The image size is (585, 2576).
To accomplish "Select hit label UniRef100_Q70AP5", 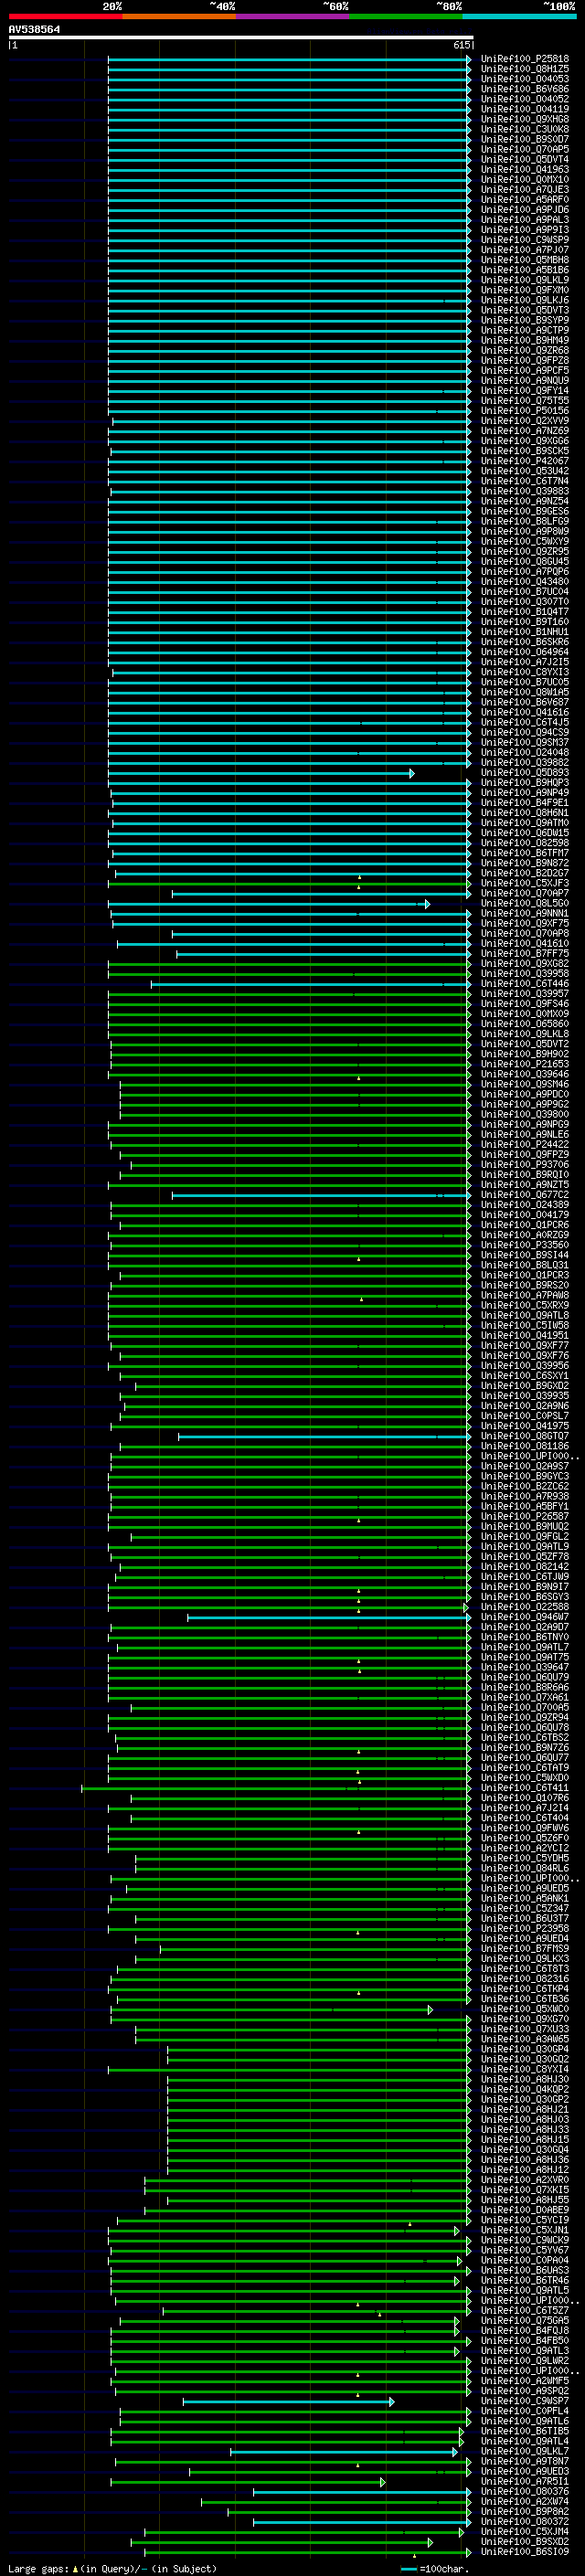I will click(x=524, y=149).
